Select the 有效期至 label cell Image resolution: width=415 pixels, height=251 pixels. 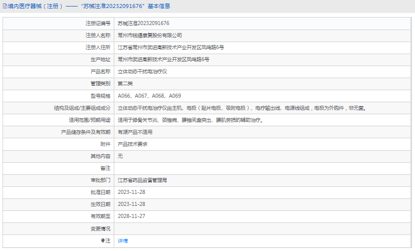click(x=59, y=216)
